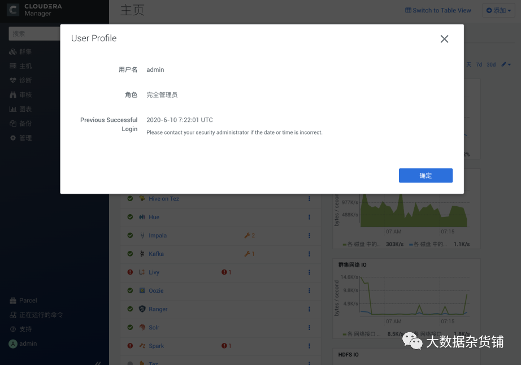
Task: Open 正在运行的命令 running commands
Action: pos(36,315)
